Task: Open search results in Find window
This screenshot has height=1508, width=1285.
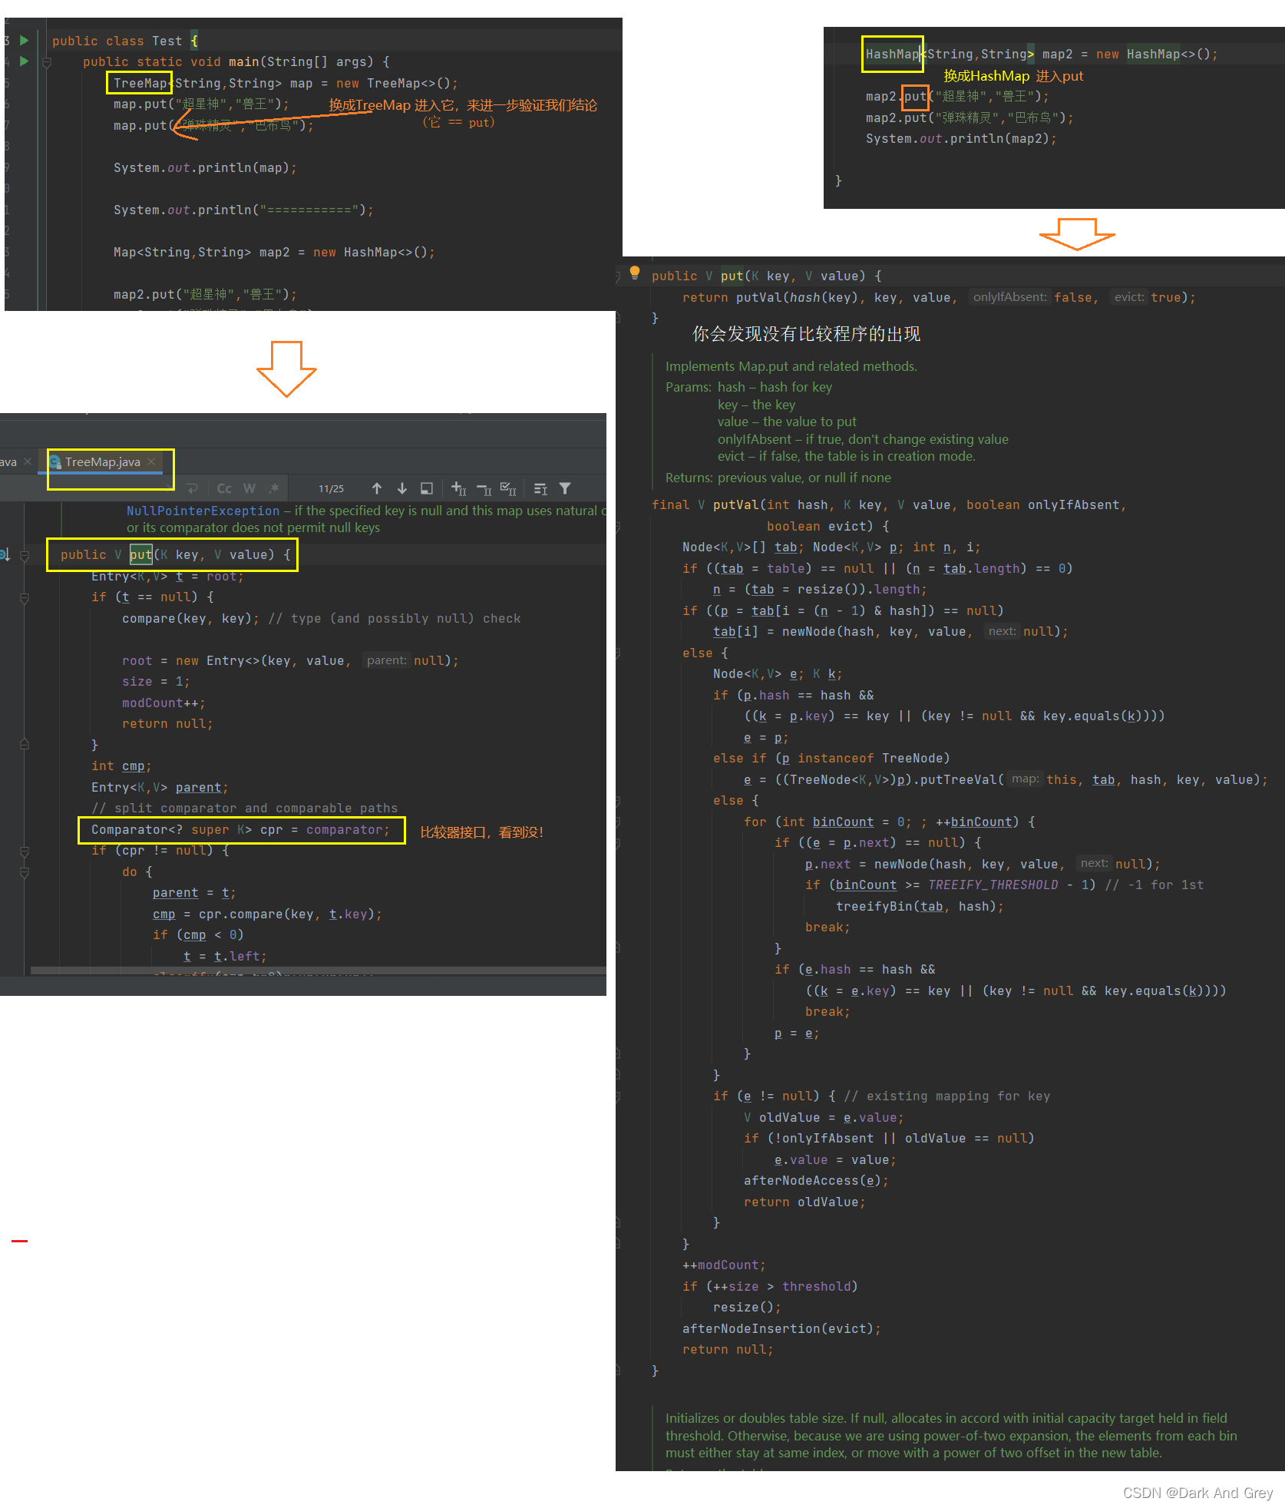Action: coord(427,488)
